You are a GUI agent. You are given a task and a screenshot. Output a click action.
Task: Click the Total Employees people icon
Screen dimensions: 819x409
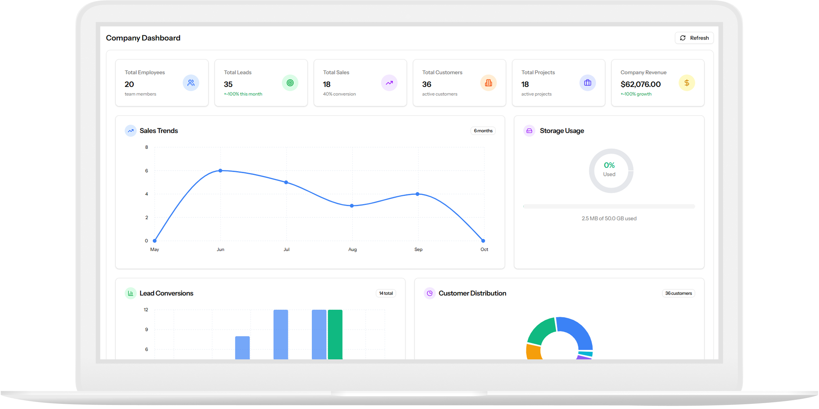(x=191, y=83)
